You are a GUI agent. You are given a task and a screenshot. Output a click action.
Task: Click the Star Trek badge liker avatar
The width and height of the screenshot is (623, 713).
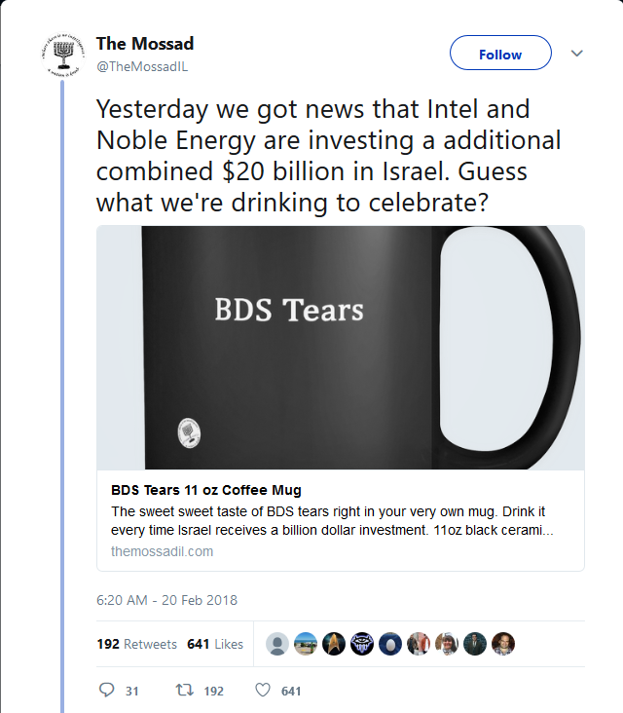coord(334,644)
